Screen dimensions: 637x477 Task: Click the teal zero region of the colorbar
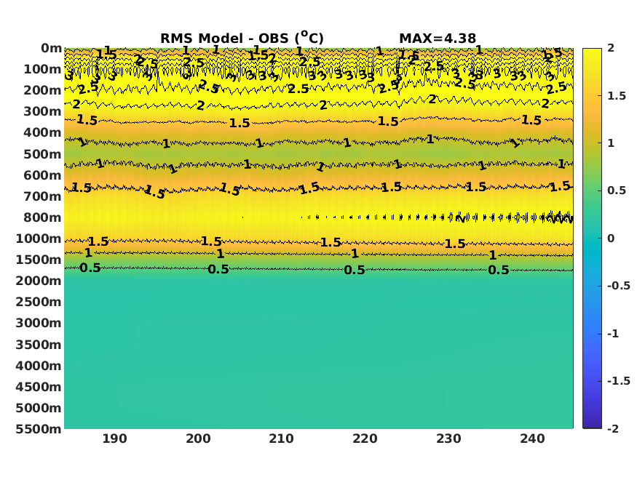click(x=592, y=238)
